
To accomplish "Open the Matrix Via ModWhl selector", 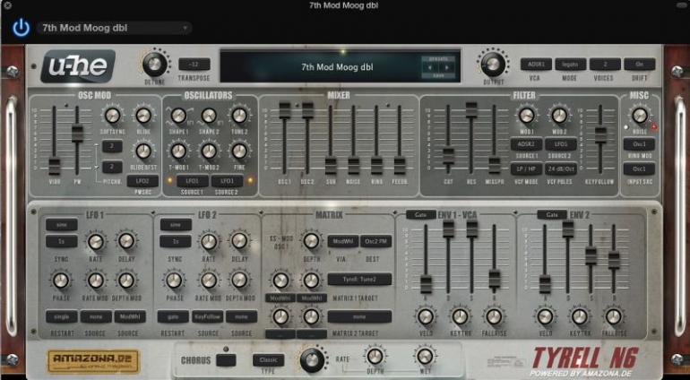I will [343, 241].
